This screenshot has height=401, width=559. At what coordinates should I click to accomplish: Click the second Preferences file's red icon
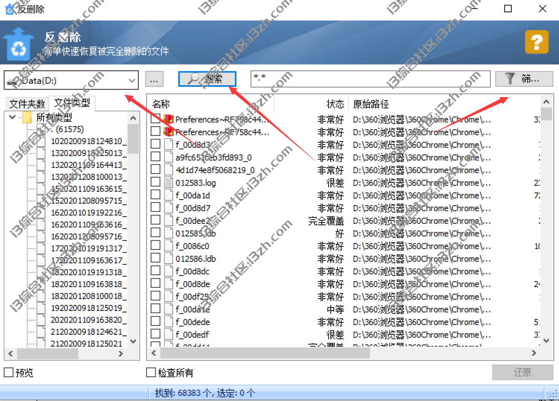point(168,132)
